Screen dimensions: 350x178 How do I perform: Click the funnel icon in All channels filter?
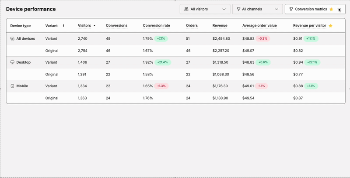[x=238, y=9]
